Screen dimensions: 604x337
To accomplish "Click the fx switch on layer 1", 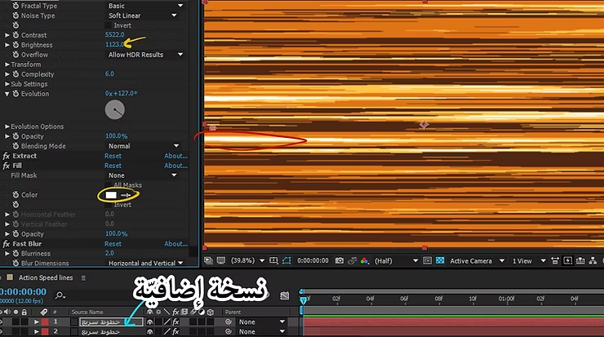I will (175, 321).
